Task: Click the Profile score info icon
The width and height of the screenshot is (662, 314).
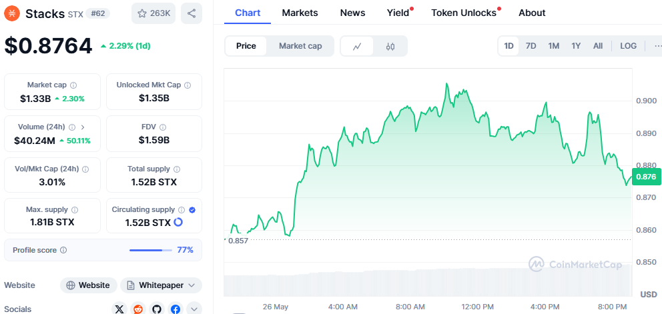Action: [x=63, y=250]
